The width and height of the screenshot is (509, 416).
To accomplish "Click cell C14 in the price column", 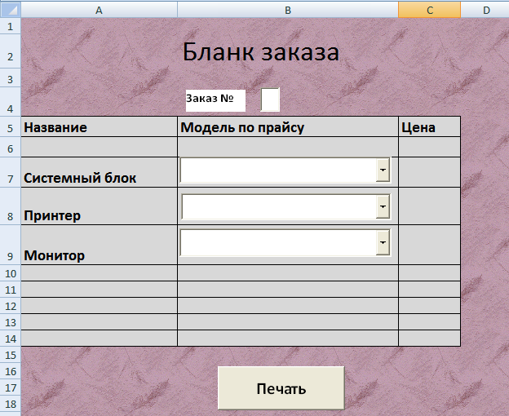I will click(x=429, y=339).
